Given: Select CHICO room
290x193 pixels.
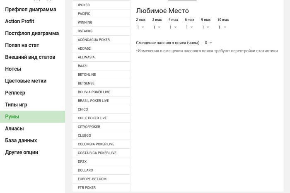Looking at the screenshot, I should 101,109.
